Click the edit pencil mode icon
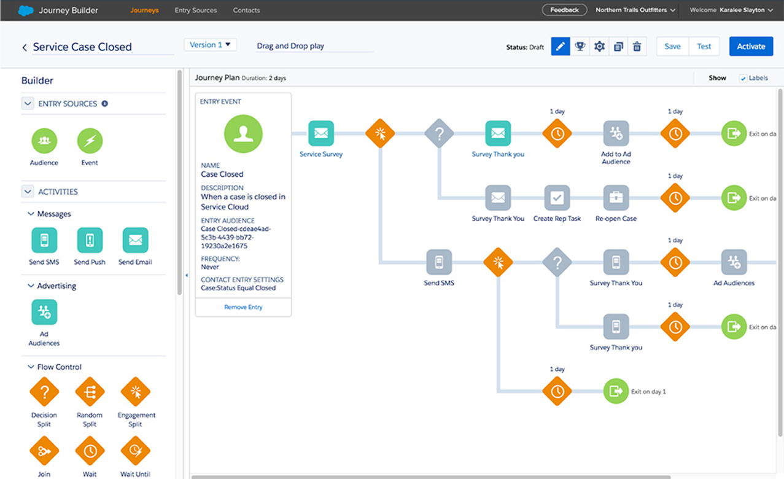This screenshot has width=784, height=479. click(561, 47)
